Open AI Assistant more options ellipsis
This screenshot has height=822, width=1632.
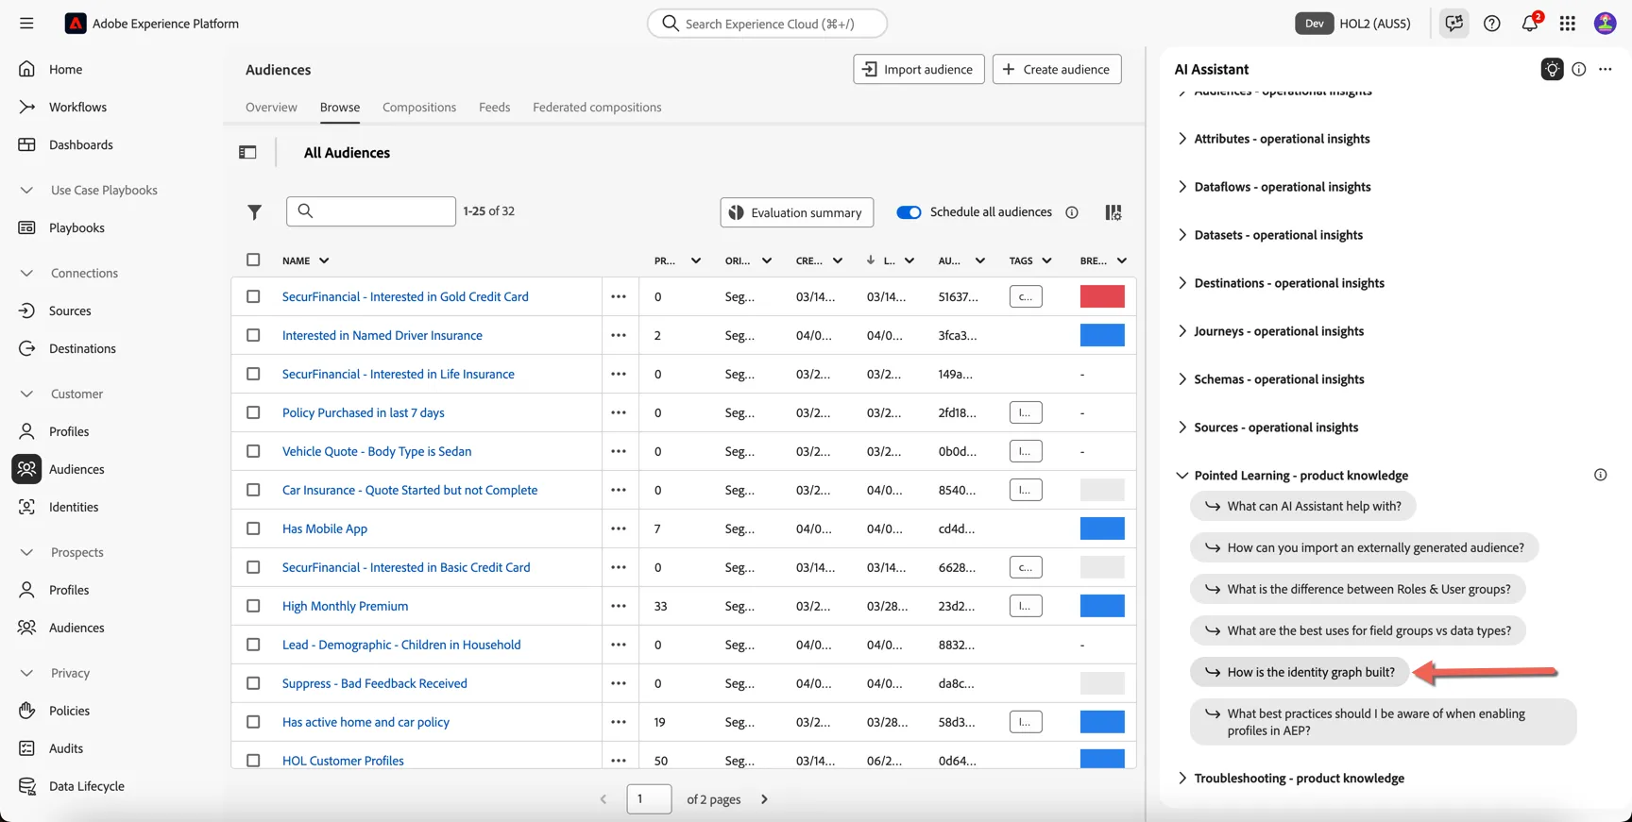click(1606, 69)
